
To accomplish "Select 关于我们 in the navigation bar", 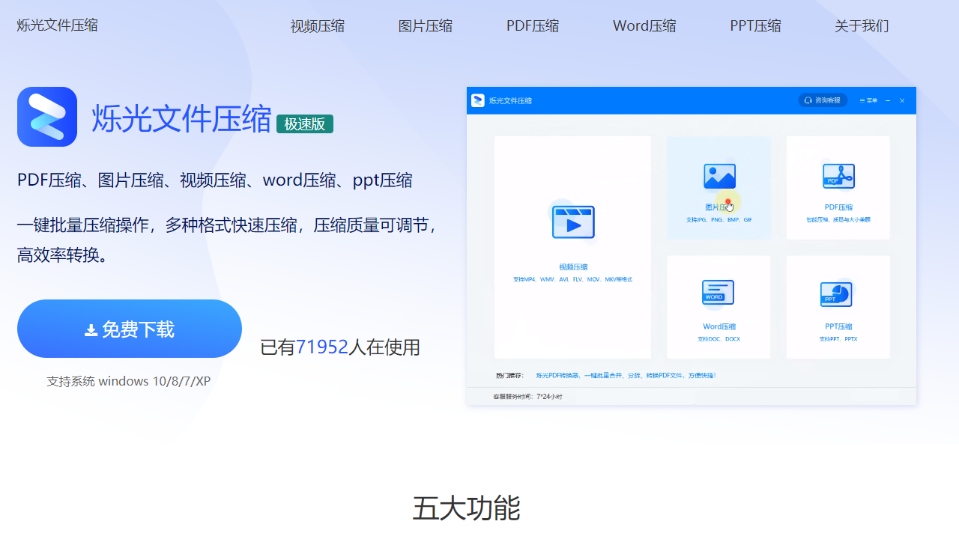I will [x=861, y=25].
